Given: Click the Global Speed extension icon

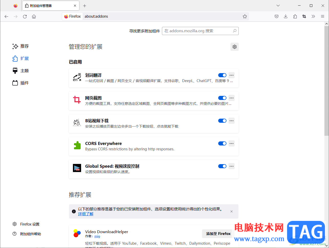Looking at the screenshot, I should (x=77, y=168).
